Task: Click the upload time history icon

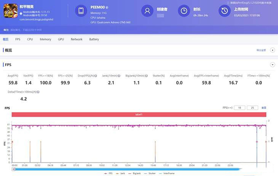Action: pos(224,11)
